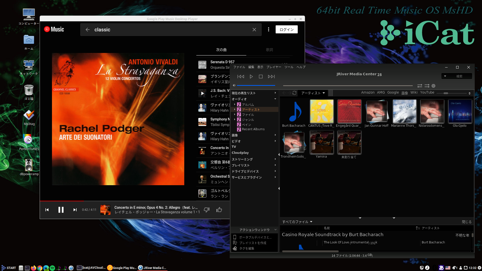Expand the アルバム tree node
The image size is (482, 271).
pos(235,104)
